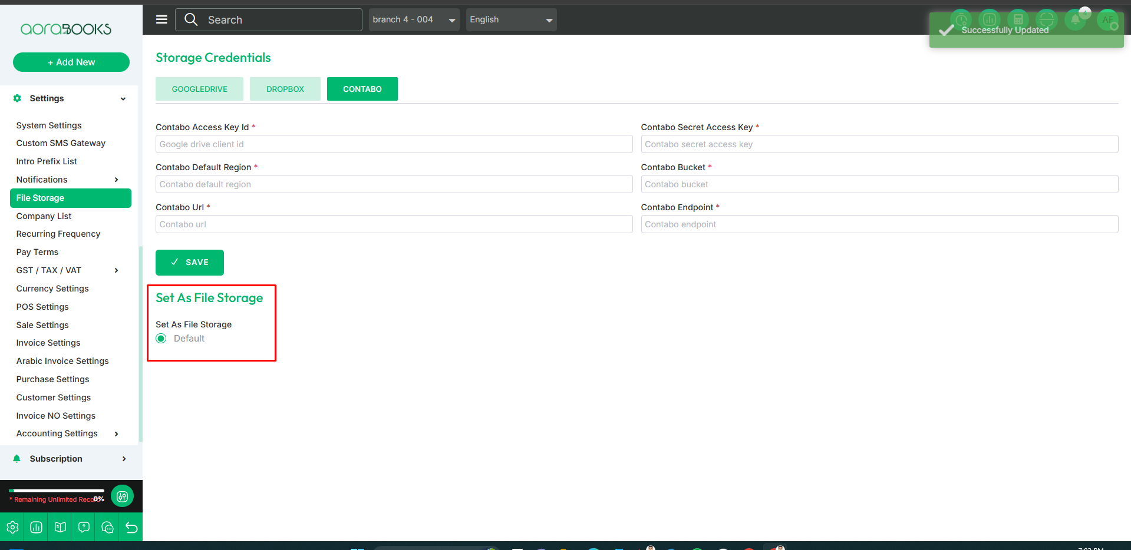Open the chat bubbles icon
1131x550 pixels.
(107, 527)
